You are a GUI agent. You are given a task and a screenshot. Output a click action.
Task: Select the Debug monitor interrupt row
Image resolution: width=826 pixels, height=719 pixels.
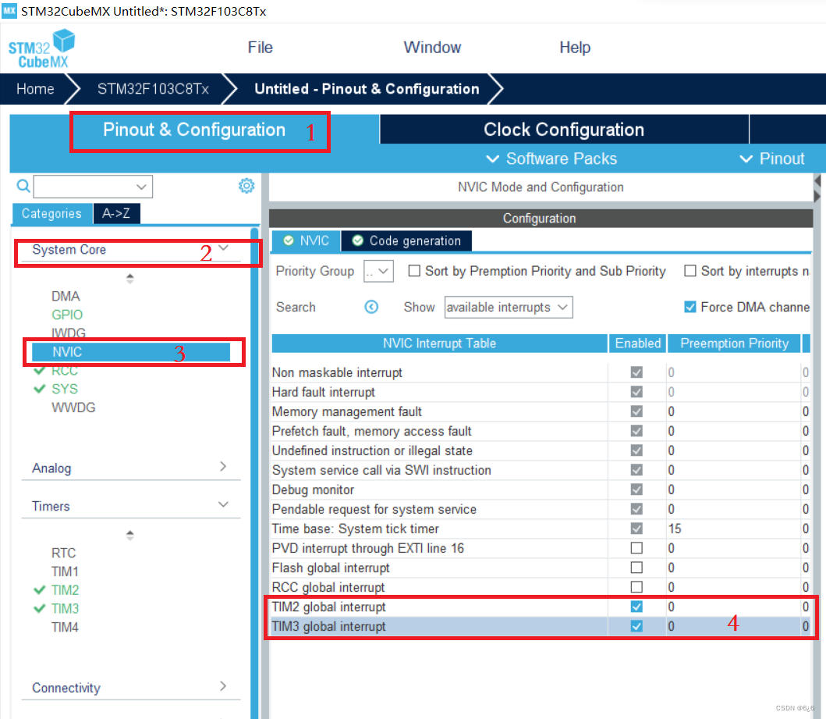(x=541, y=489)
